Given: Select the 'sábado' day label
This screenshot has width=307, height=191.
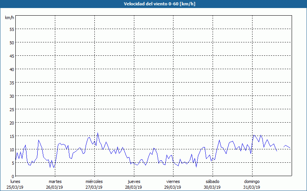Looking at the screenshot, I should [x=213, y=181].
